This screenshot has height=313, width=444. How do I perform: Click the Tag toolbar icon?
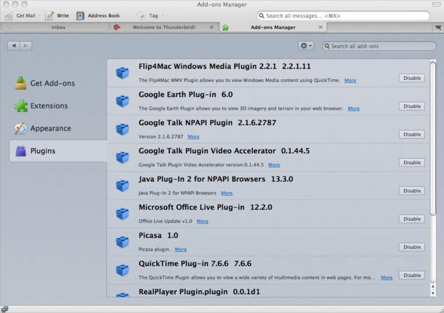[141, 16]
